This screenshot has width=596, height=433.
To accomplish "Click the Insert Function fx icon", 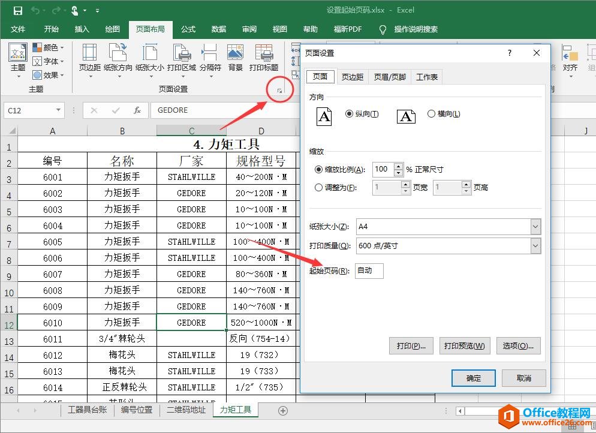I will [x=137, y=110].
